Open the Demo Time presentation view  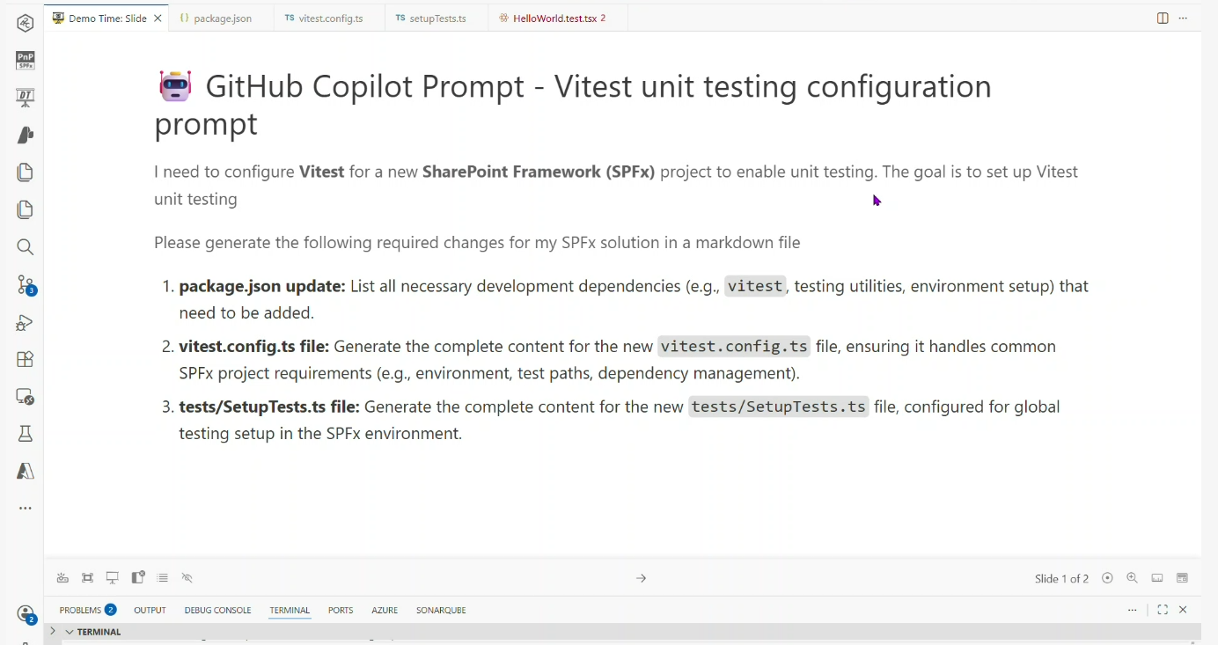26,98
